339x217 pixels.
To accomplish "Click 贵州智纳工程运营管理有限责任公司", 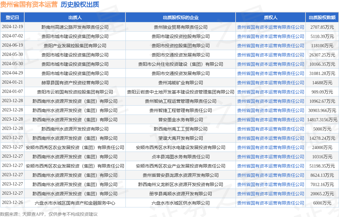I will [181, 101].
